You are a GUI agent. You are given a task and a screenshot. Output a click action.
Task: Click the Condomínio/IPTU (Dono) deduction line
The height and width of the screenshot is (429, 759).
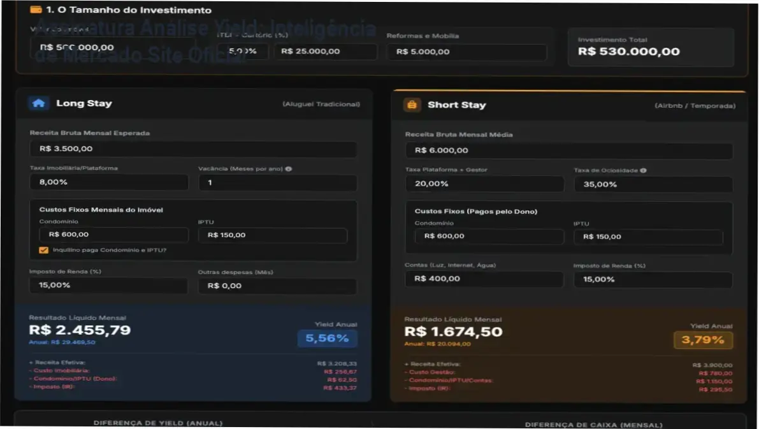(193, 379)
